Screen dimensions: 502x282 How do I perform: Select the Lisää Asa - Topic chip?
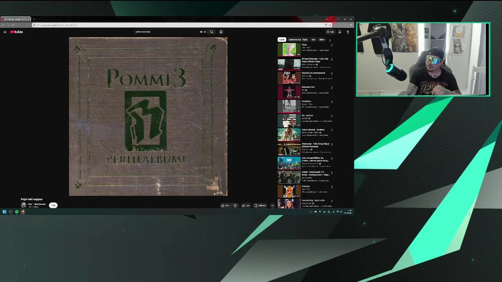coord(298,40)
